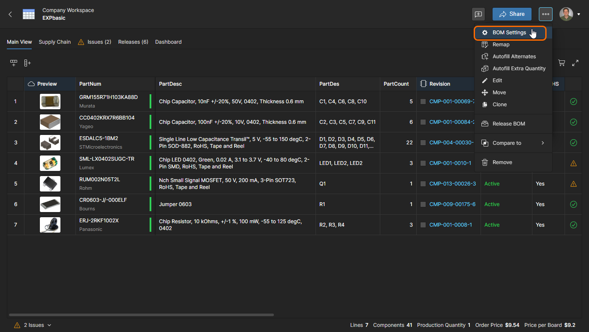Click the add column toolbar icon

27,63
